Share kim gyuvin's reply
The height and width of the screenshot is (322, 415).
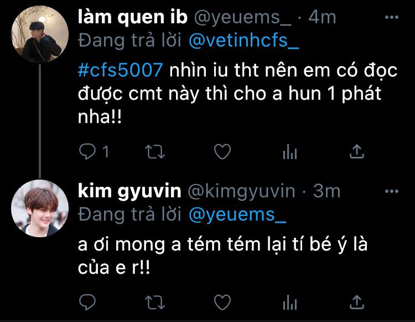pos(357,302)
